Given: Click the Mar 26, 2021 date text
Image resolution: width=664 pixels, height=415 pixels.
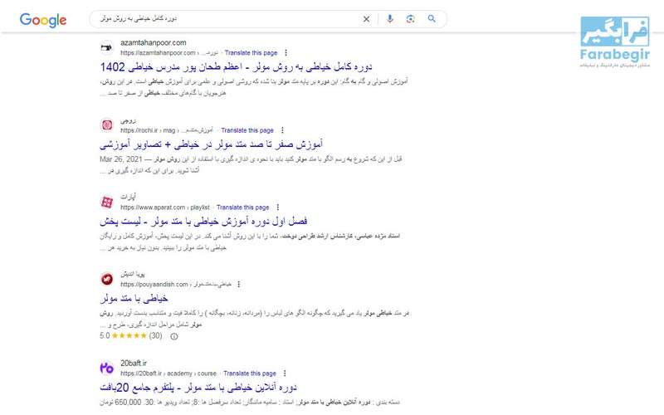Looking at the screenshot, I should coord(120,159).
